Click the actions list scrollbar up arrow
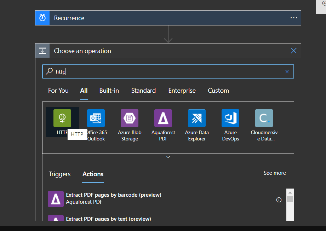Viewport: 326px width, 231px height. (x=290, y=192)
